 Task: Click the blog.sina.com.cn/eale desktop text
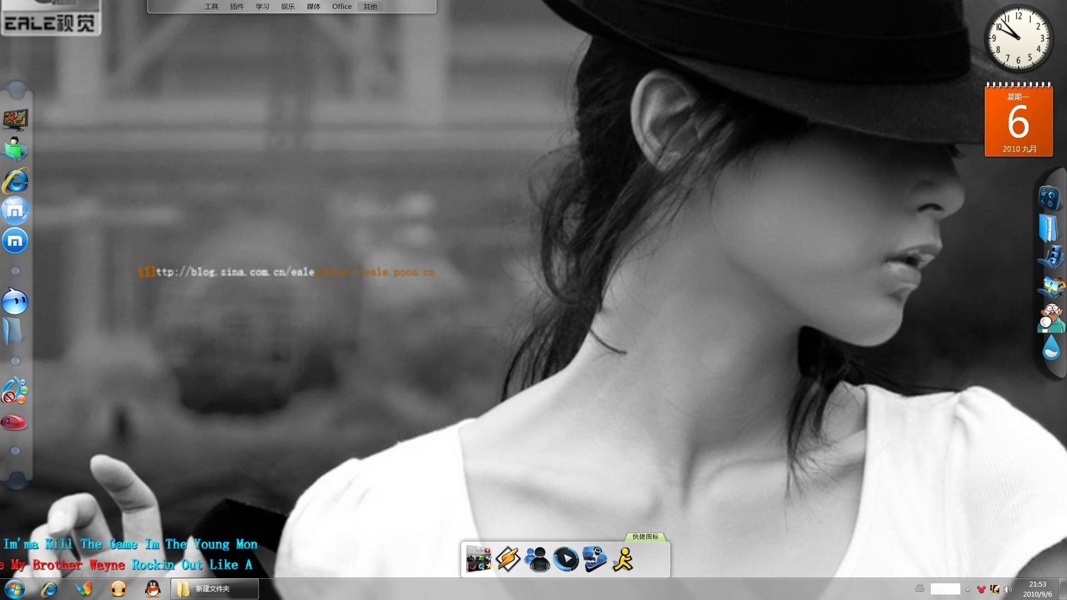click(x=226, y=272)
